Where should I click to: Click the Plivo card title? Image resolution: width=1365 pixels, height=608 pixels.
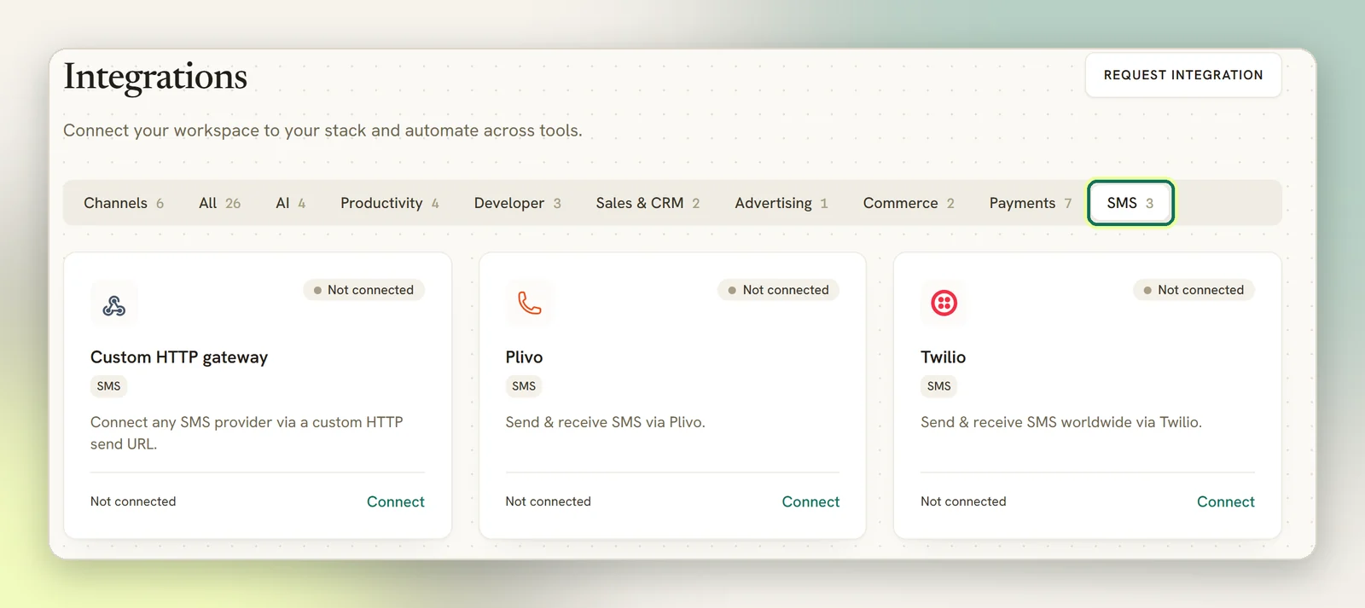524,357
